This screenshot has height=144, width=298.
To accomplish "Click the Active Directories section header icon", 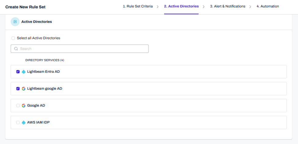I will pos(15,22).
